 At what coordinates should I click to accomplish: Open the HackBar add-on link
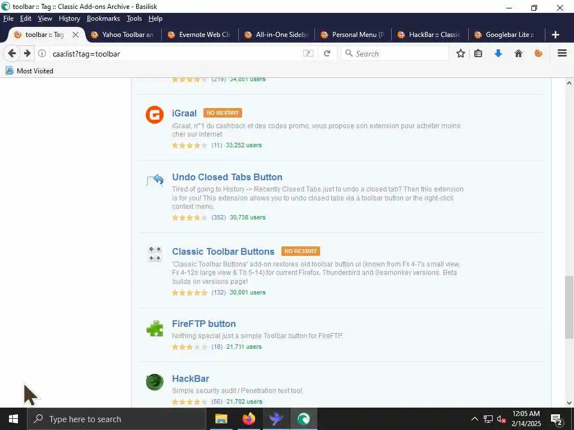tap(191, 378)
